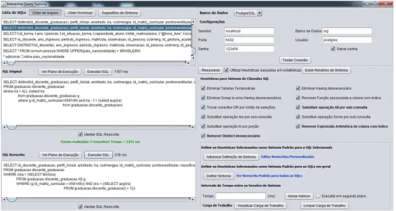The height and width of the screenshot is (211, 396).
Task: Click the Senha field
Action: coord(249,49)
